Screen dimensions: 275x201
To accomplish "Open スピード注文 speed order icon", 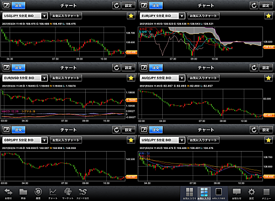I will (x=82, y=194).
